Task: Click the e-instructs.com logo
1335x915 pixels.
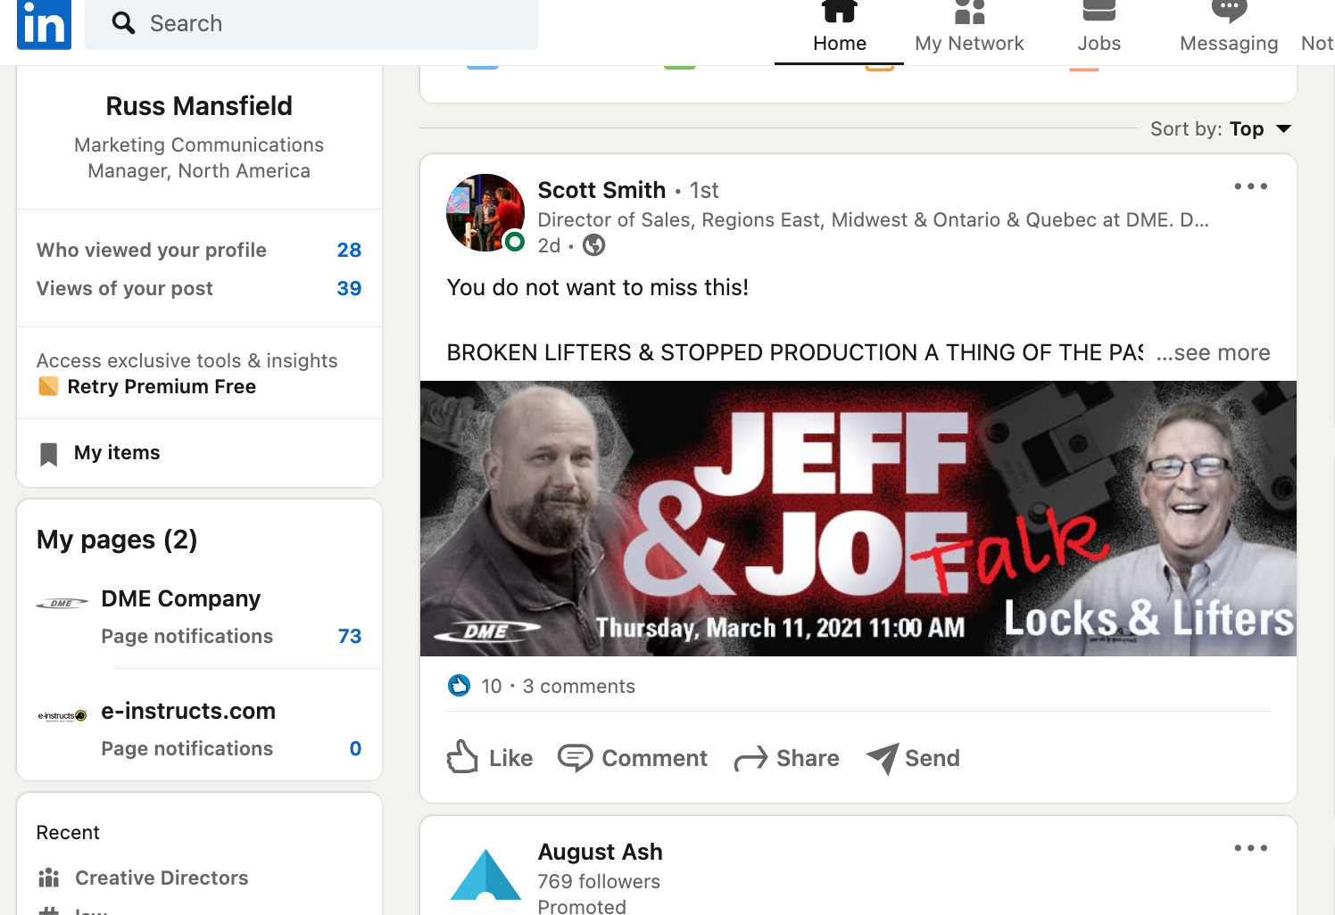Action: [x=62, y=715]
